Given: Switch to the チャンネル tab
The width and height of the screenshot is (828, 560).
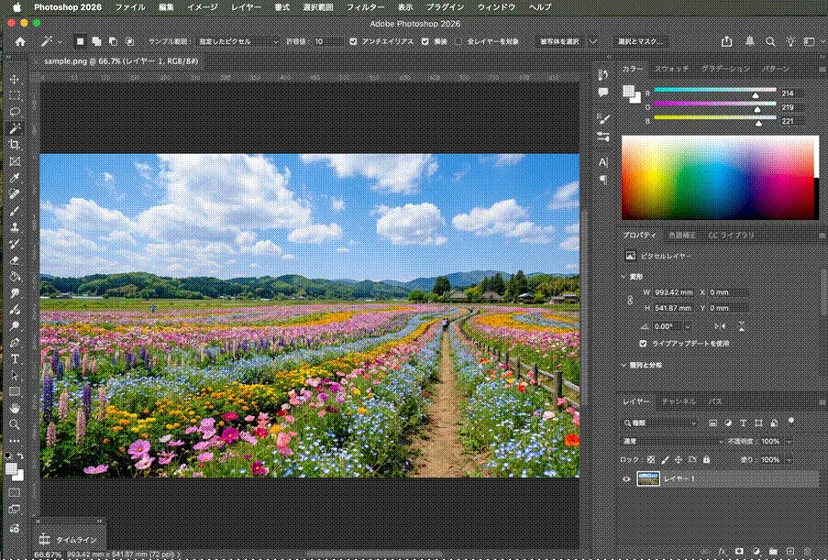Looking at the screenshot, I should [677, 401].
